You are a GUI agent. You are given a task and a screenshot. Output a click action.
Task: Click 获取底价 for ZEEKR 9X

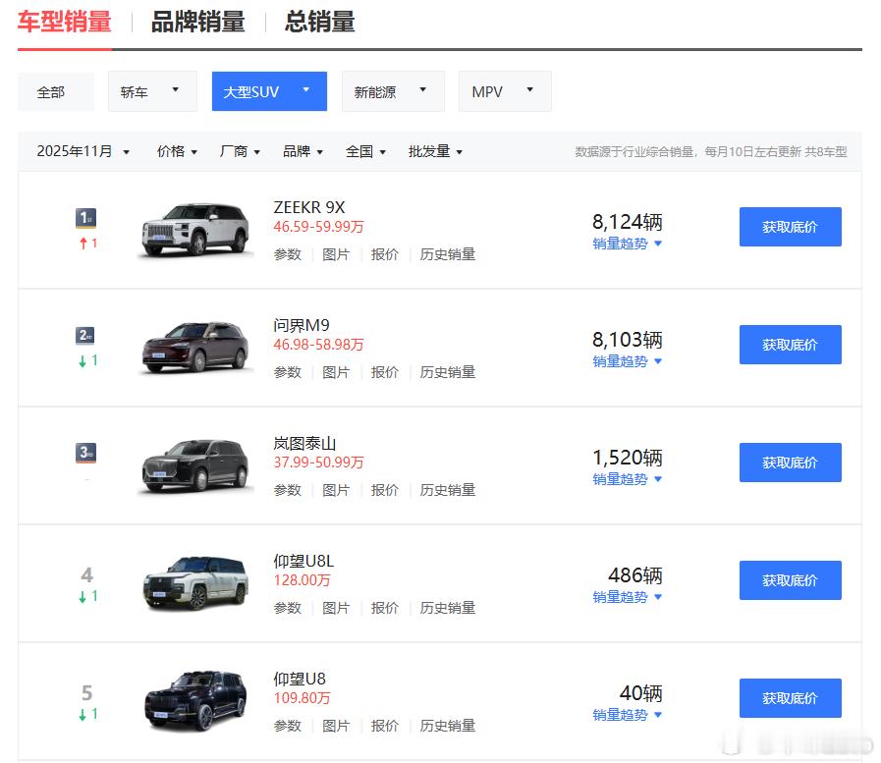(790, 227)
